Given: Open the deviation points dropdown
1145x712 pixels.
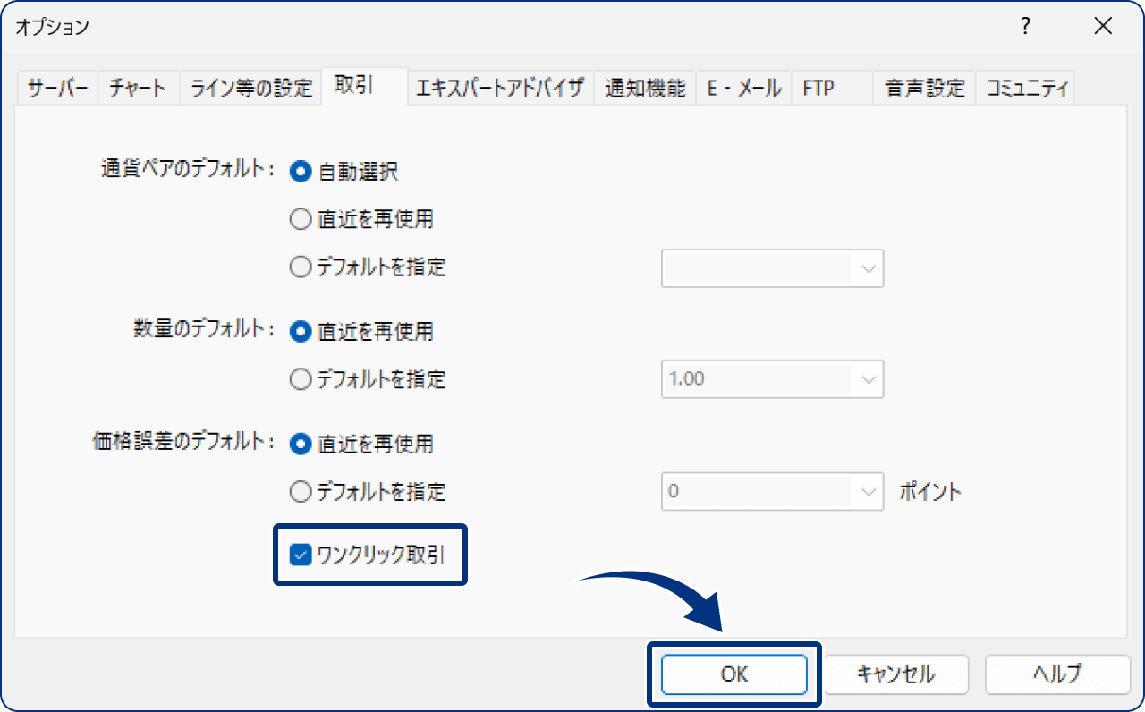Looking at the screenshot, I should pyautogui.click(x=866, y=491).
